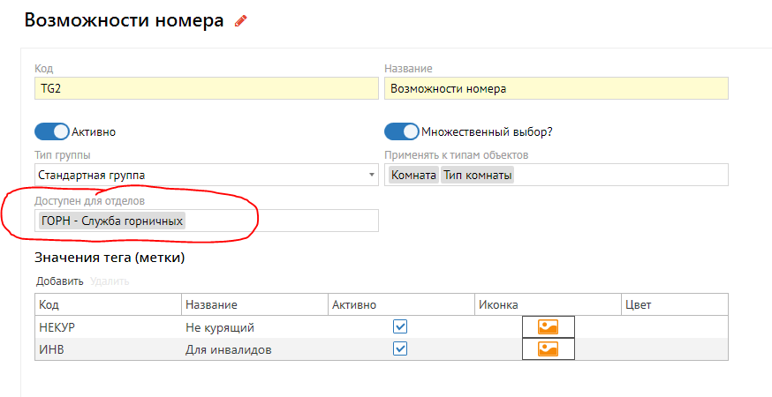Toggle the Активно switch
Viewport: 772px width, 397px height.
(52, 131)
